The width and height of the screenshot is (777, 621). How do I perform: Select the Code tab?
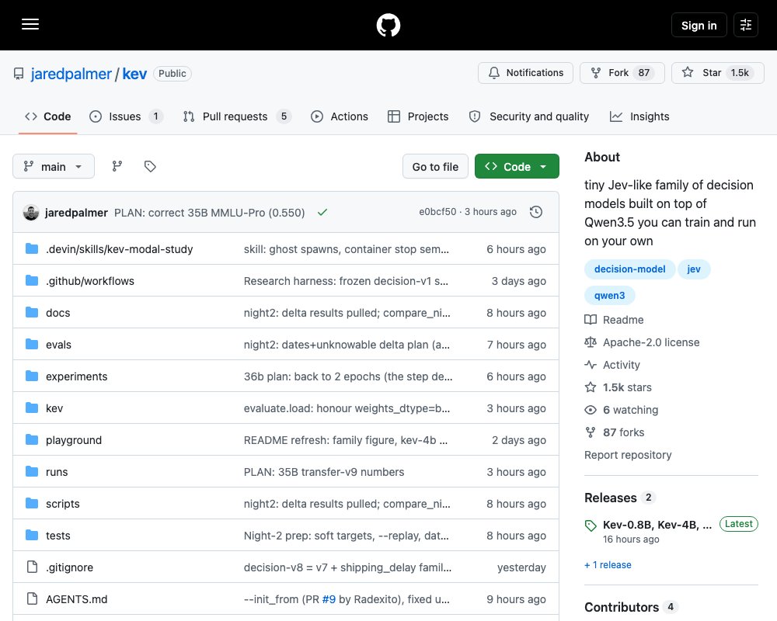pyautogui.click(x=47, y=116)
